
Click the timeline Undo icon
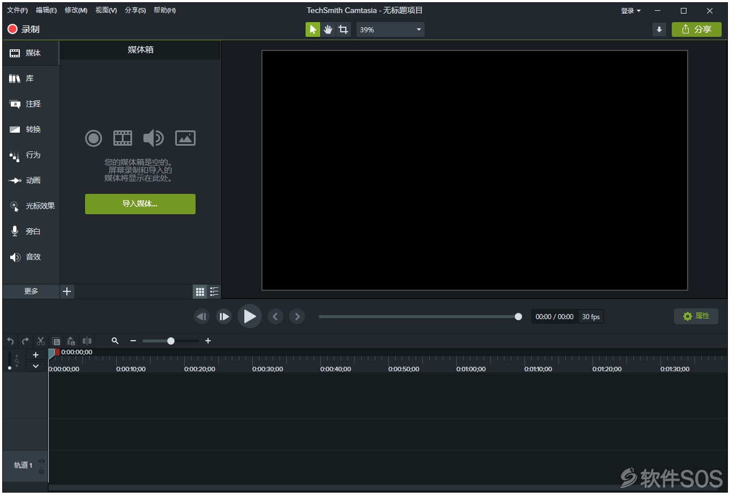coord(10,341)
